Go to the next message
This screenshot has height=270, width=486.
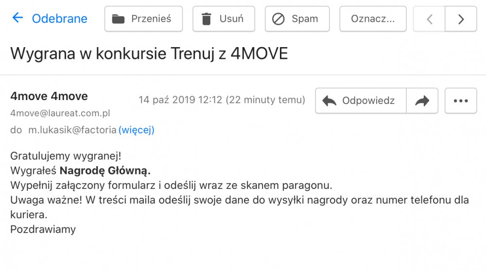(x=461, y=19)
